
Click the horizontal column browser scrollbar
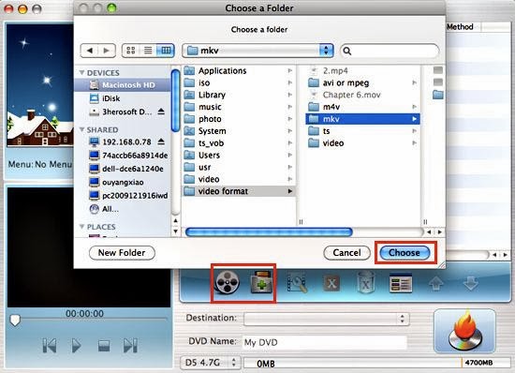click(x=269, y=232)
